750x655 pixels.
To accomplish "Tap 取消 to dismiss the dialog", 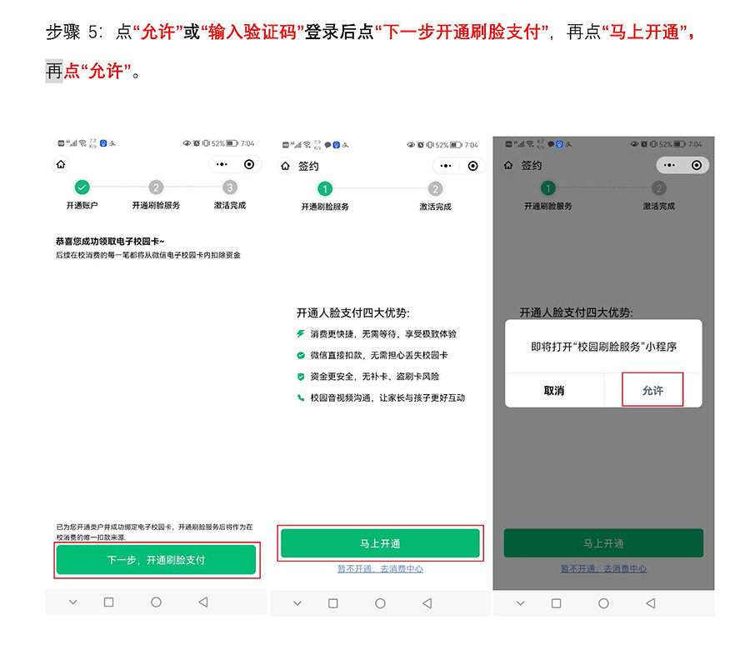I will [552, 389].
